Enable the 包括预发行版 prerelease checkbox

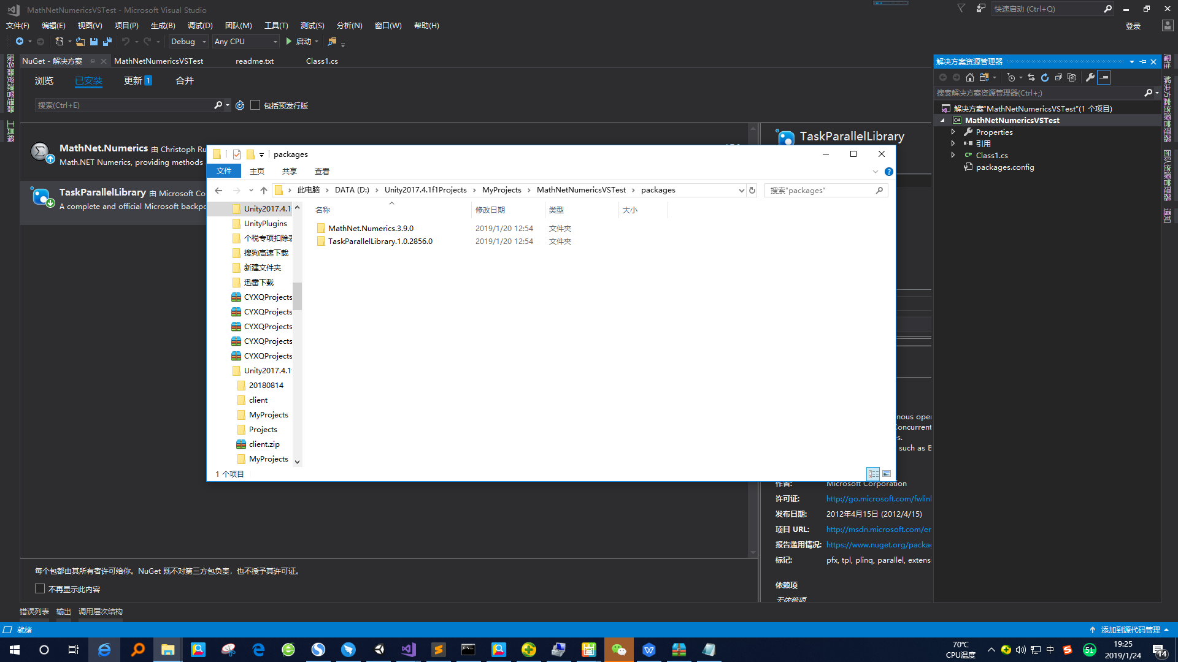coord(255,105)
